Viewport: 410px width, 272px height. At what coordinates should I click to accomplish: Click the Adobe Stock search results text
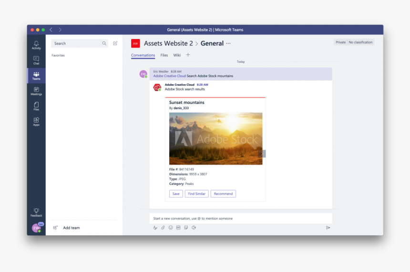185,89
